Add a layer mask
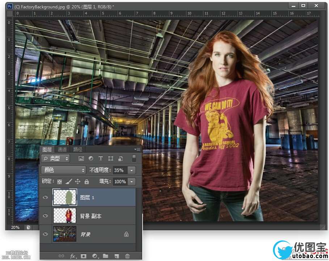The height and width of the screenshot is (261, 329). click(x=84, y=256)
